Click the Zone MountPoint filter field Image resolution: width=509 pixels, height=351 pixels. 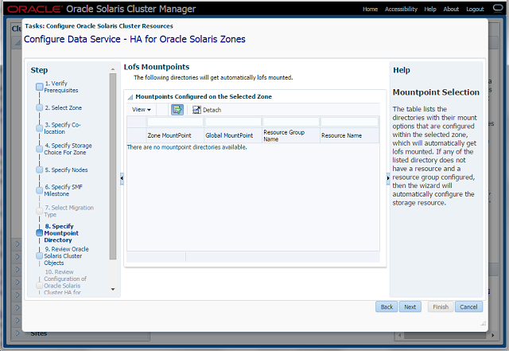click(175, 122)
